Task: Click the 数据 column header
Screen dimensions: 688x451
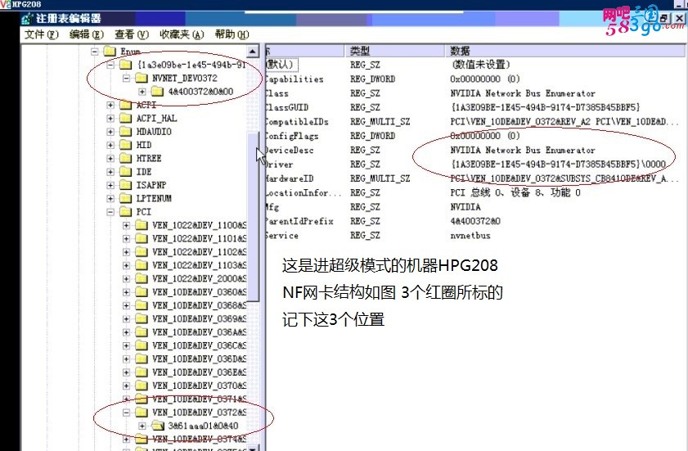Action: pos(565,51)
